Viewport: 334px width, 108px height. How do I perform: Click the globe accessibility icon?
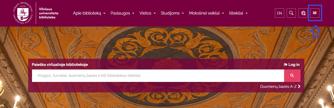pos(303,13)
